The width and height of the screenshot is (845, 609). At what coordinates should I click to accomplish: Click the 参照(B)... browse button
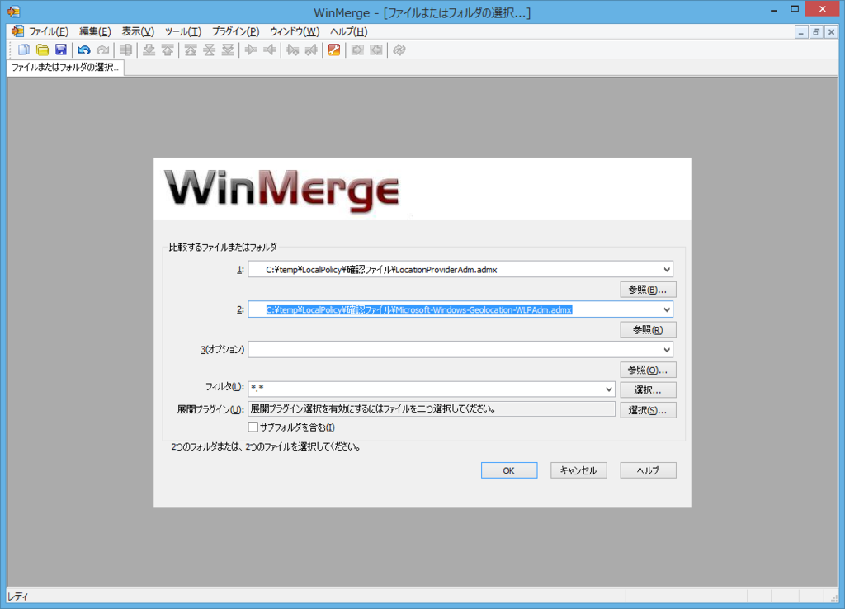coord(648,290)
